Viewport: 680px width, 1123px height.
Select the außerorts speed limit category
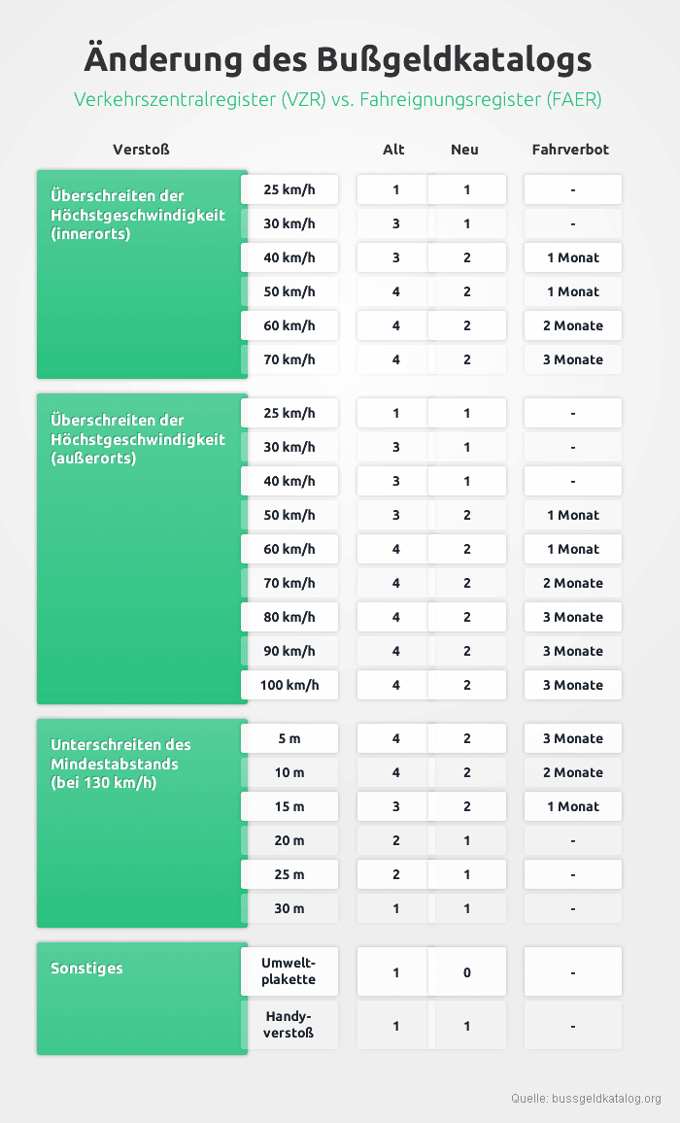click(x=142, y=548)
